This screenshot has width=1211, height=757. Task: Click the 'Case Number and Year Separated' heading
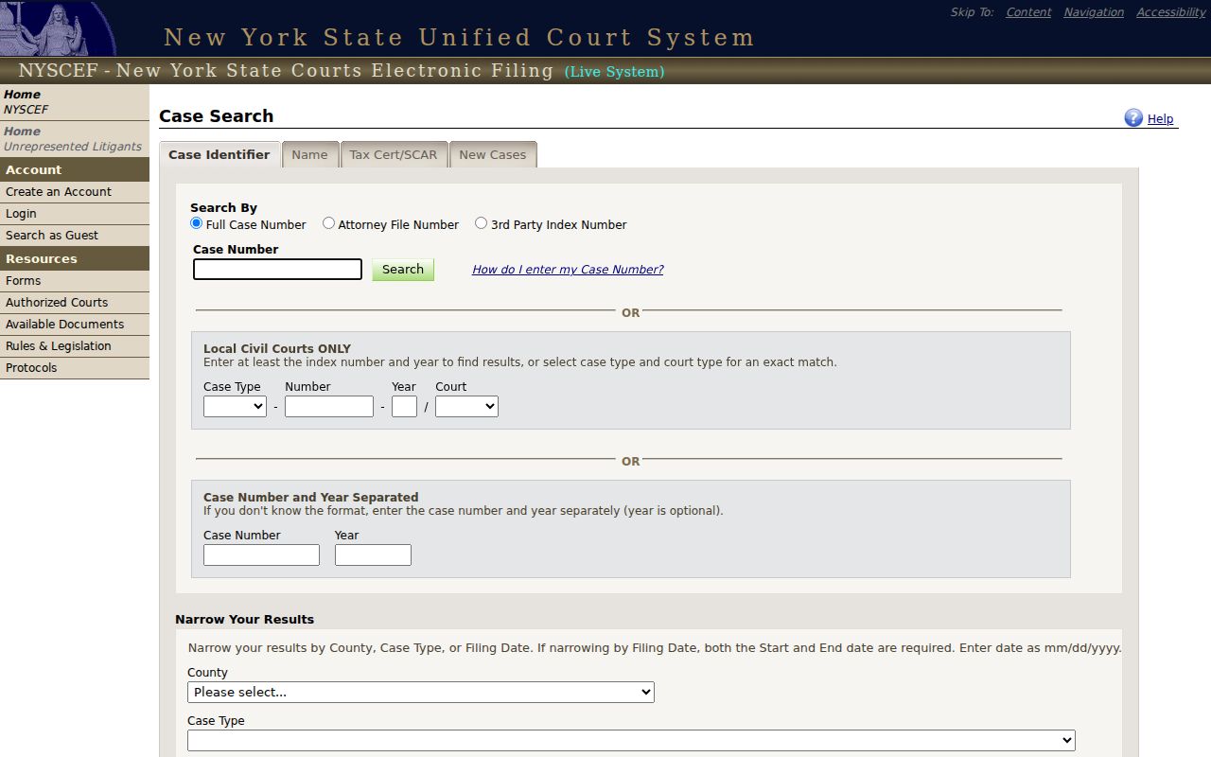(310, 498)
